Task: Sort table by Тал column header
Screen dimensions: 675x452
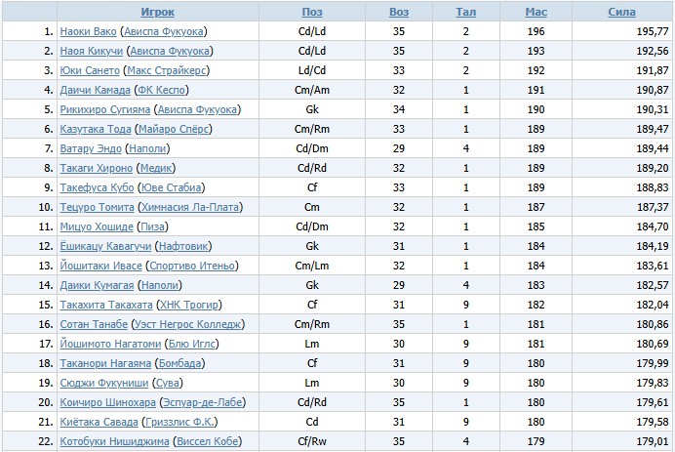Action: coord(465,13)
